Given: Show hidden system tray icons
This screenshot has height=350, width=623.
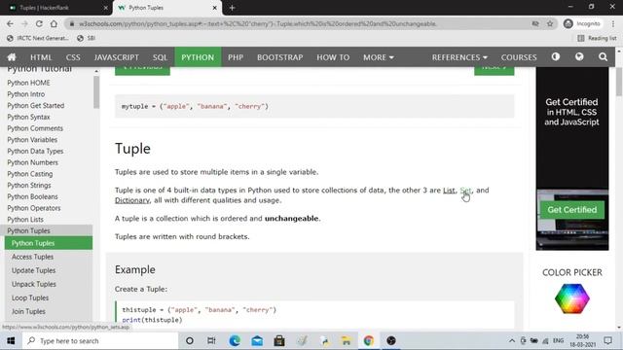Looking at the screenshot, I should 512,341.
